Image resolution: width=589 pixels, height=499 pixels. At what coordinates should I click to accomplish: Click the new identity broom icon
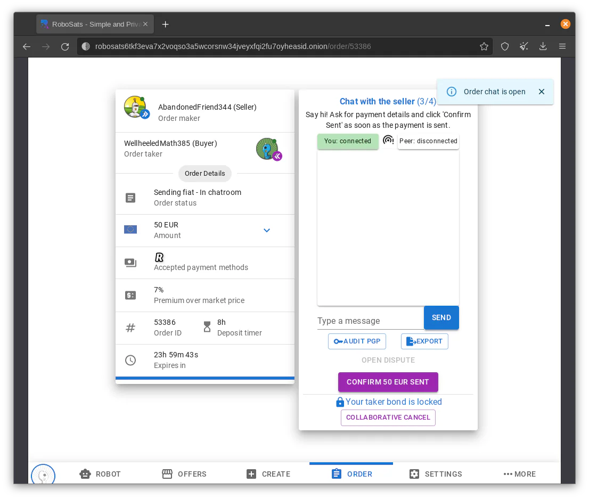[x=523, y=46]
